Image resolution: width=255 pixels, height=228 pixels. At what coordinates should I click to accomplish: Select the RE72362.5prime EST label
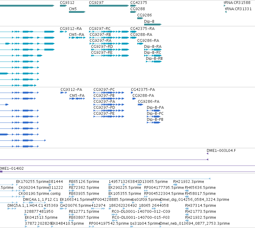pos(84,188)
